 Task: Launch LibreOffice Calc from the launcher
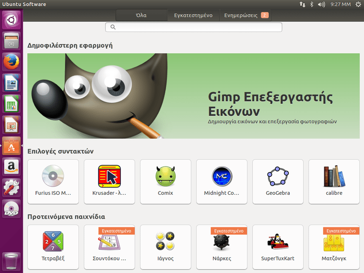click(11, 103)
